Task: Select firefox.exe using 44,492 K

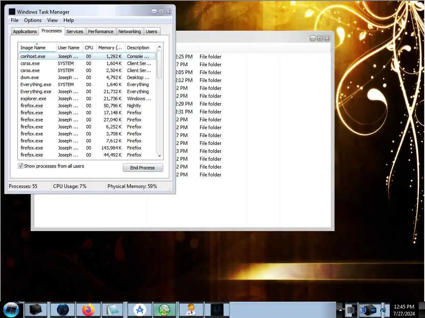Action: 87,155
